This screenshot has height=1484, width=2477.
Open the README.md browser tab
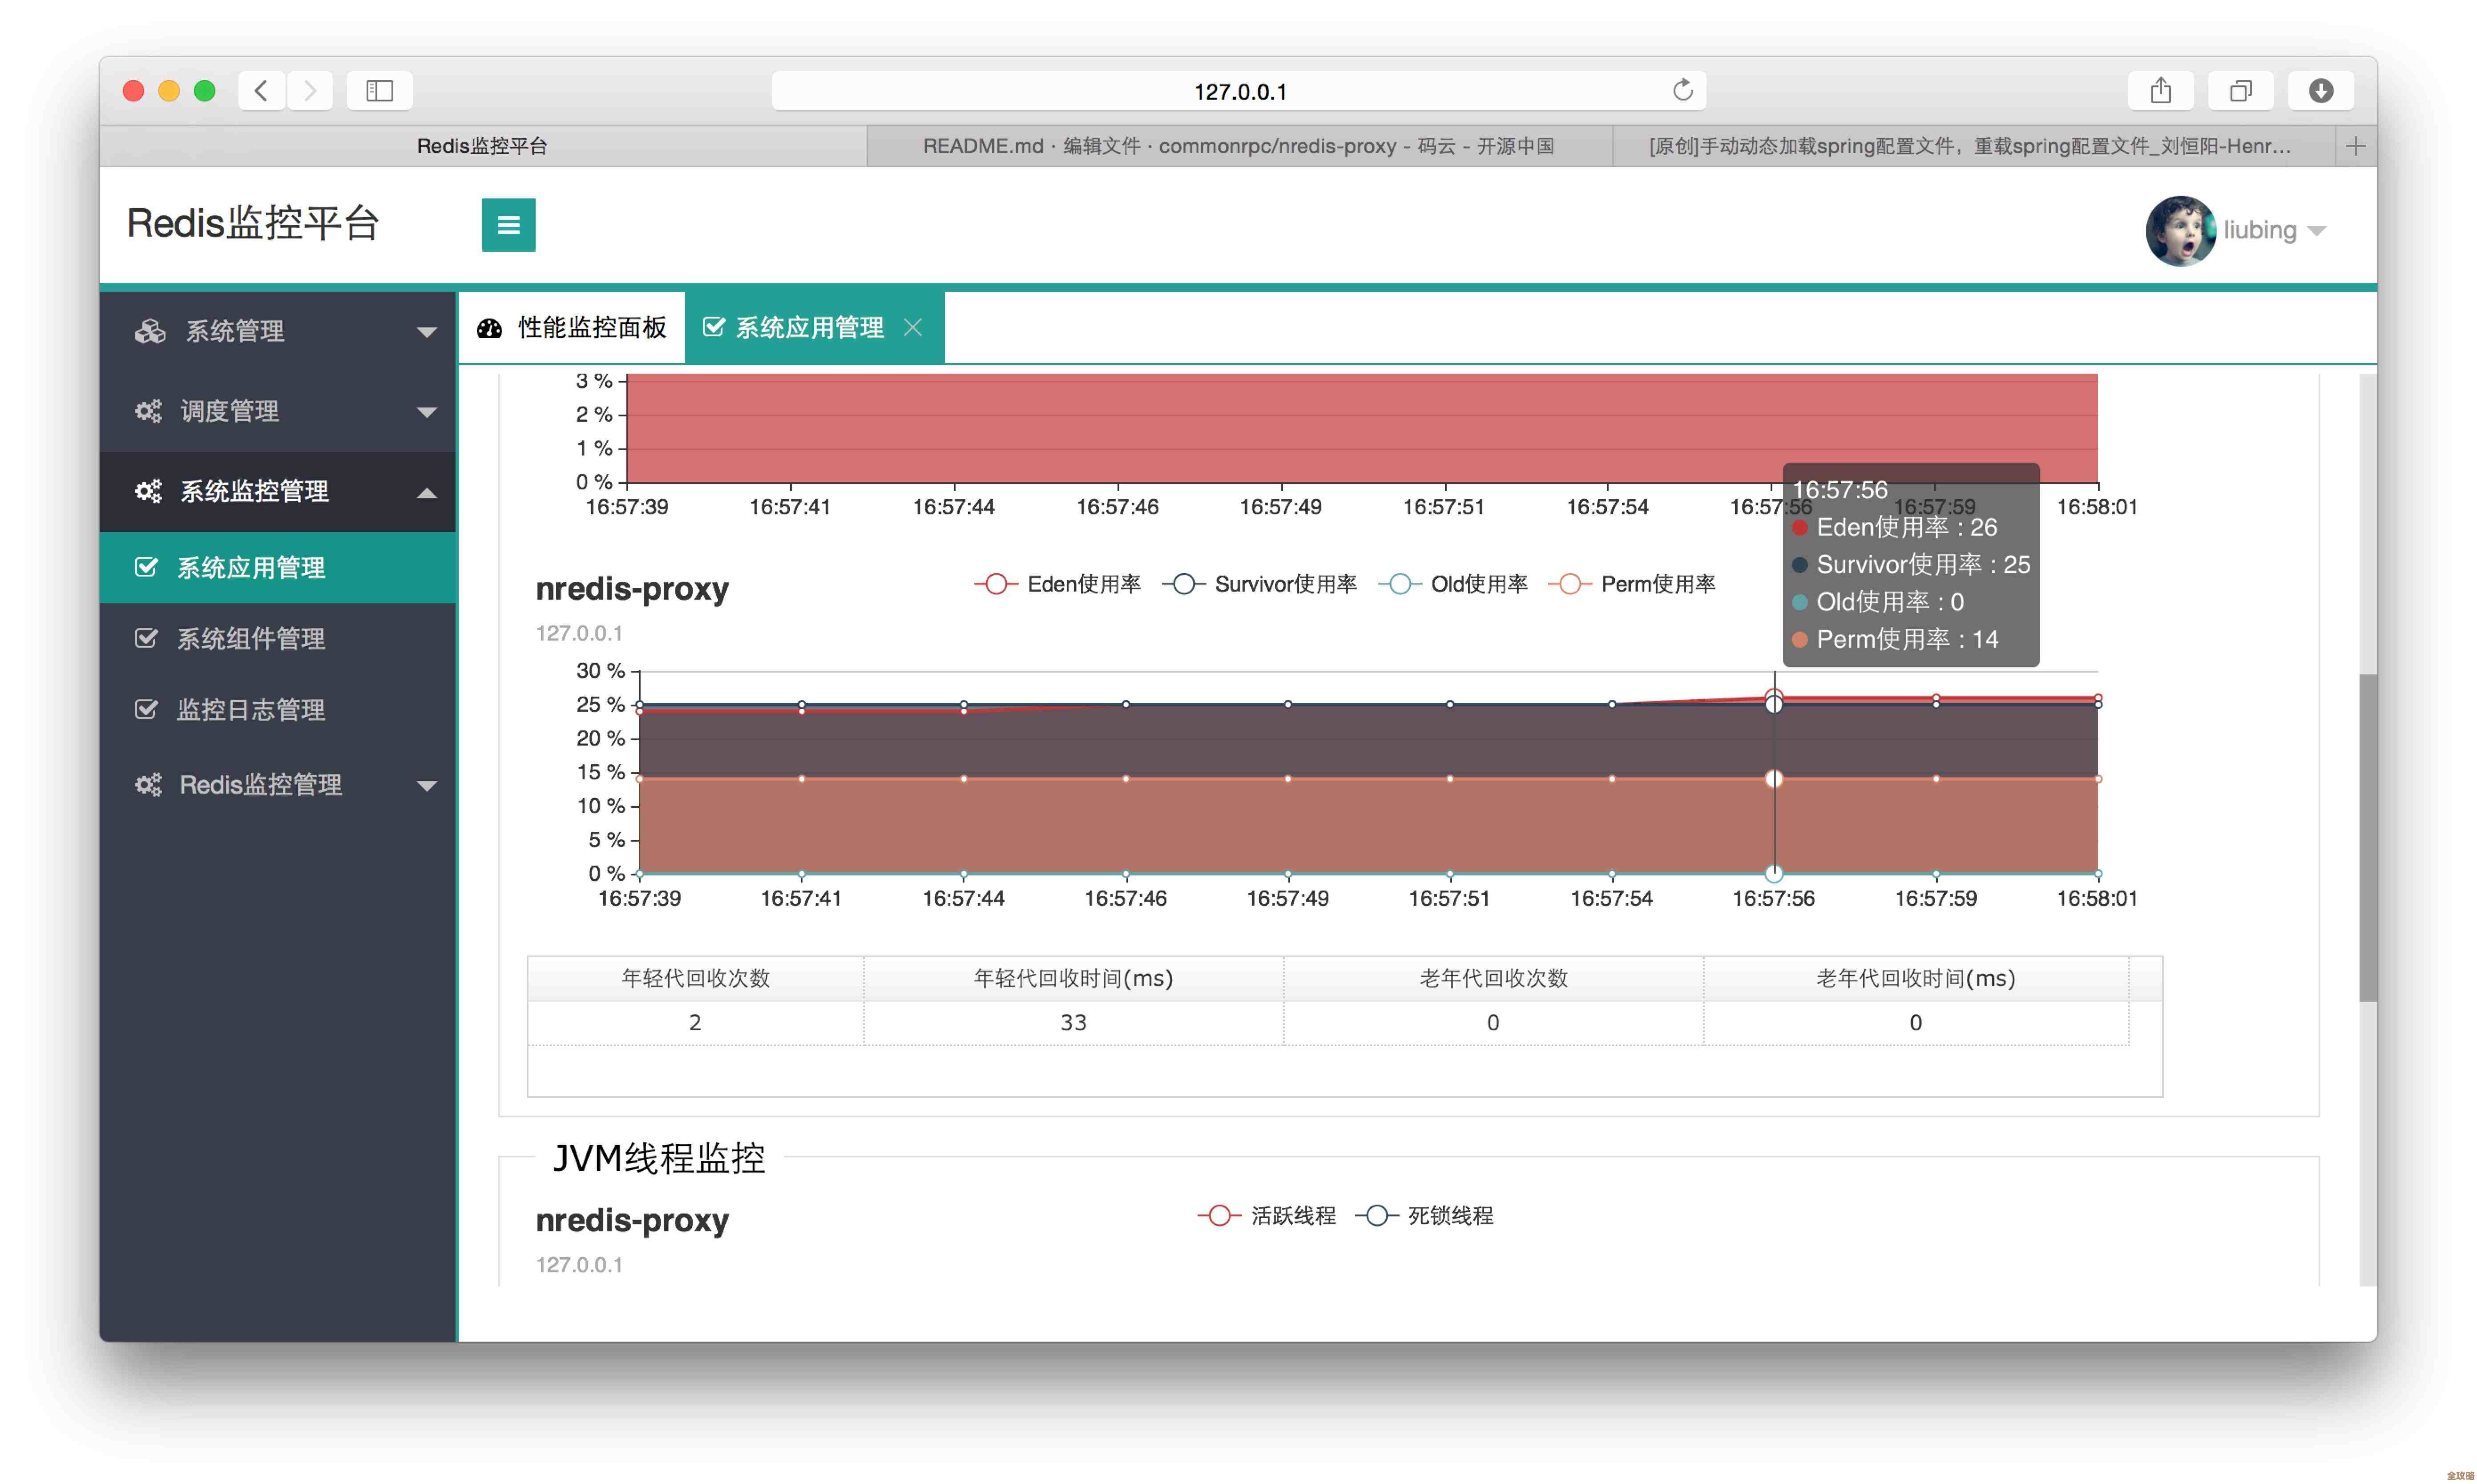(1238, 146)
